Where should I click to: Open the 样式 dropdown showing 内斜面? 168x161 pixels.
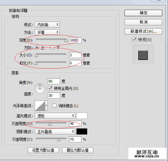47,25
